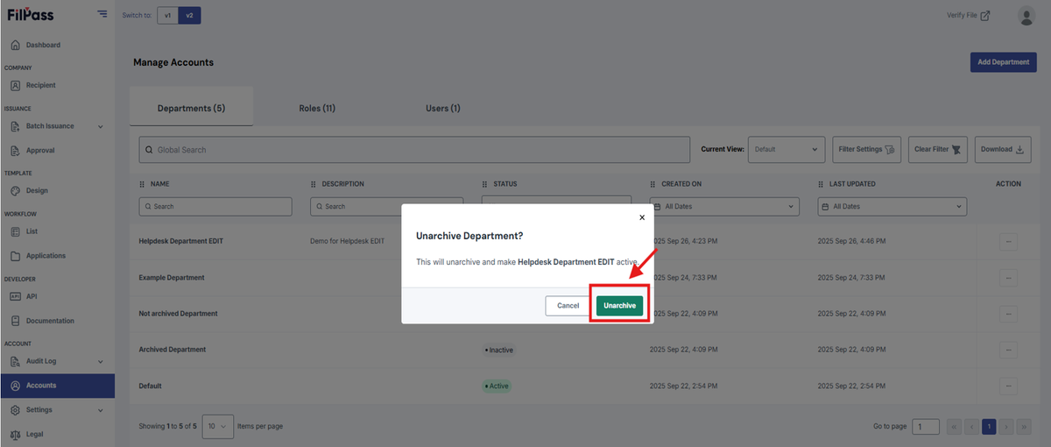Click the Demo for Helpdesk EDIT description
The image size is (1051, 447).
(x=348, y=241)
